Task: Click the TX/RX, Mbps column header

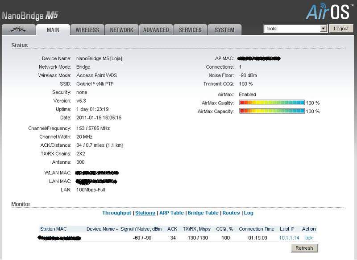Action: (x=197, y=229)
